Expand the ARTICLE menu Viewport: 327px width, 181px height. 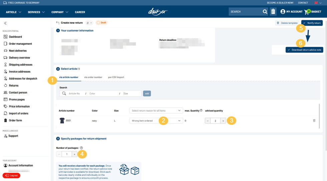click(14, 12)
